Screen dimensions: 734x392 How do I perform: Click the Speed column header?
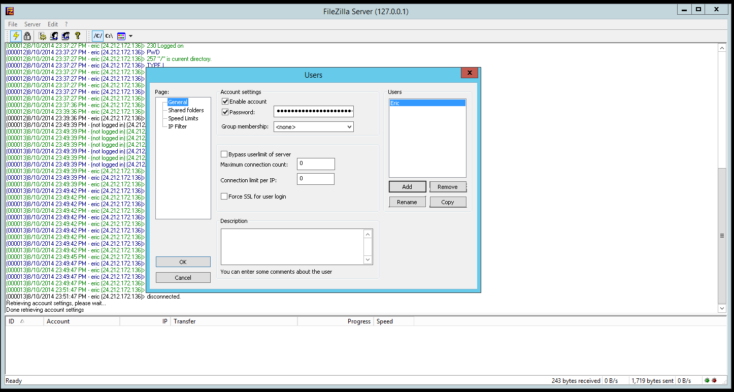393,321
